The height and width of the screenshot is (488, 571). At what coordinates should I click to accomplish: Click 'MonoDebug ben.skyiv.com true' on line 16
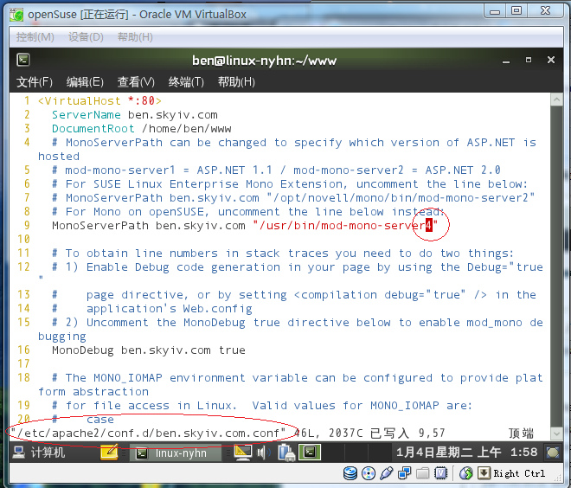pyautogui.click(x=149, y=350)
